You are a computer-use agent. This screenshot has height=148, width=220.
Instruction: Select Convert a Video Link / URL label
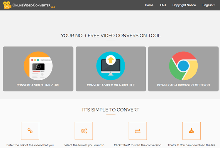point(38,85)
